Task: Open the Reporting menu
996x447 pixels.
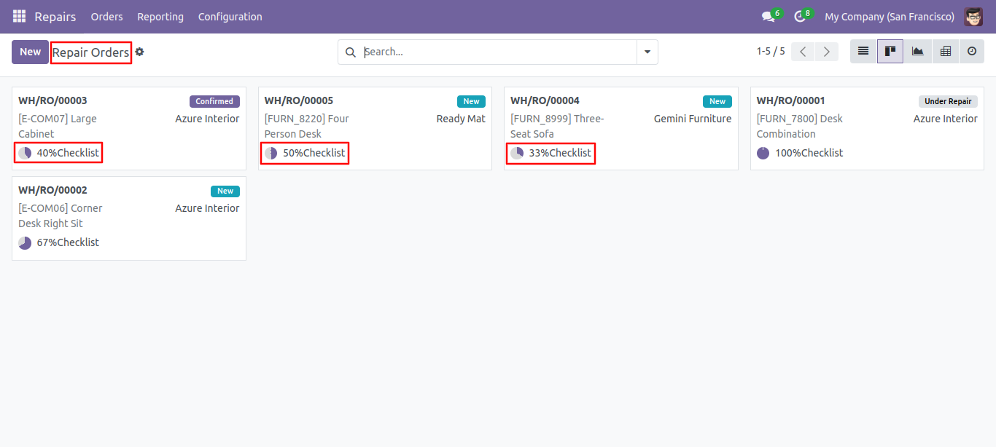Action: click(160, 16)
